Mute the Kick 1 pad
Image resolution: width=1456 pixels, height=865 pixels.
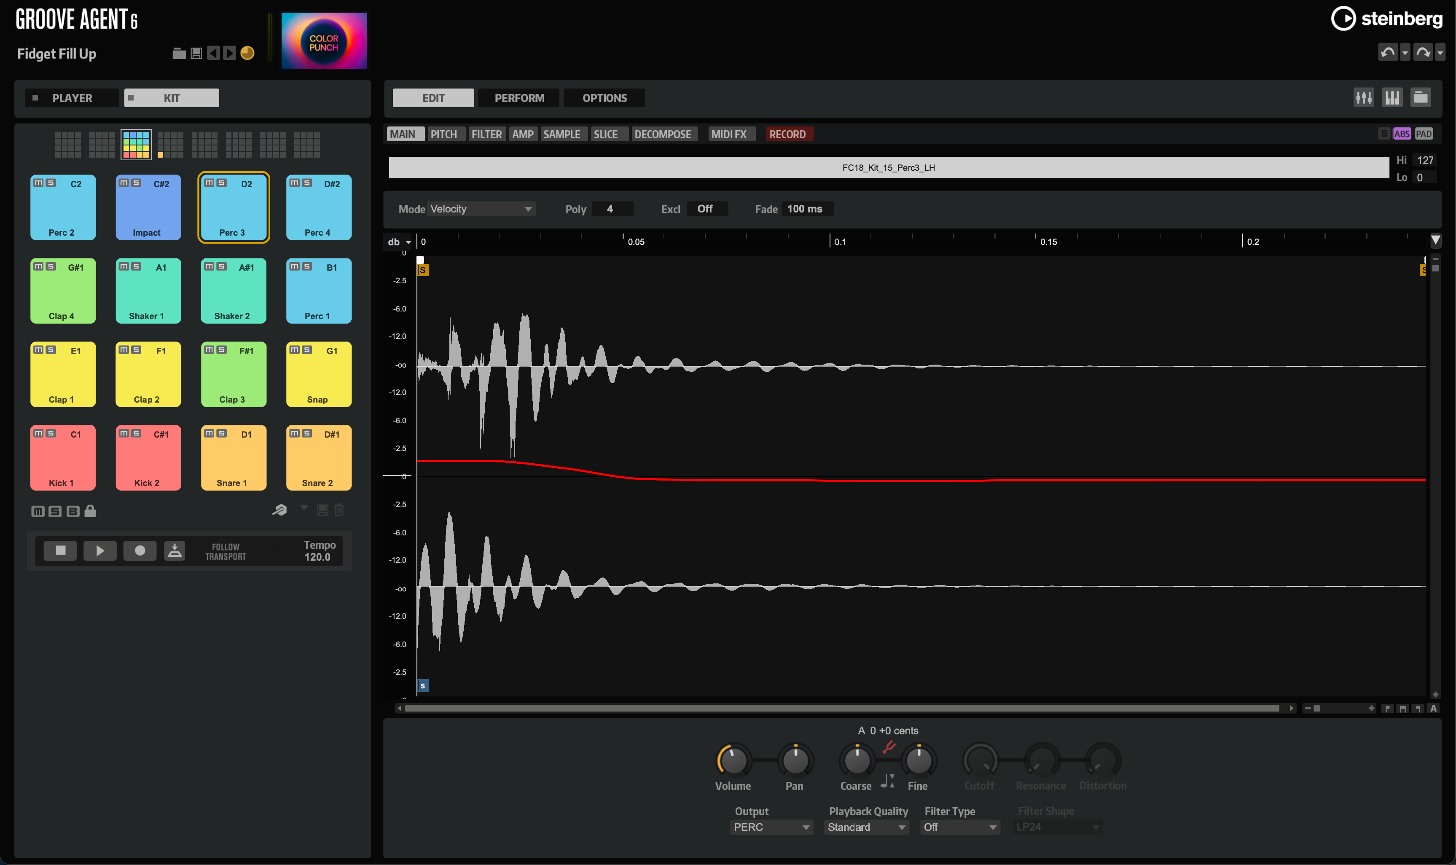coord(38,433)
